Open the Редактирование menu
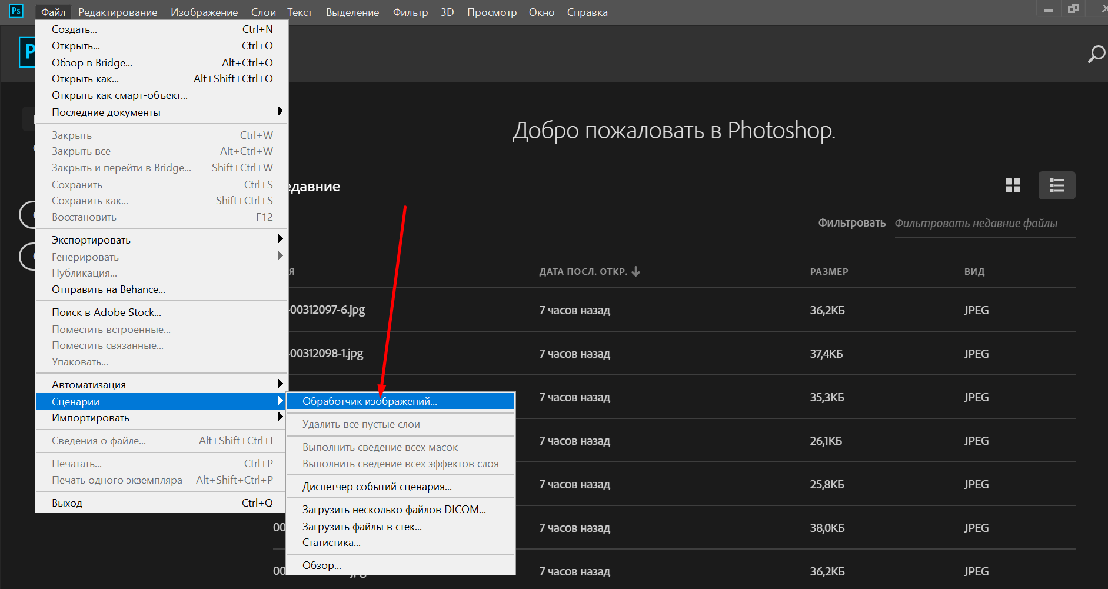The width and height of the screenshot is (1108, 589). pos(118,12)
